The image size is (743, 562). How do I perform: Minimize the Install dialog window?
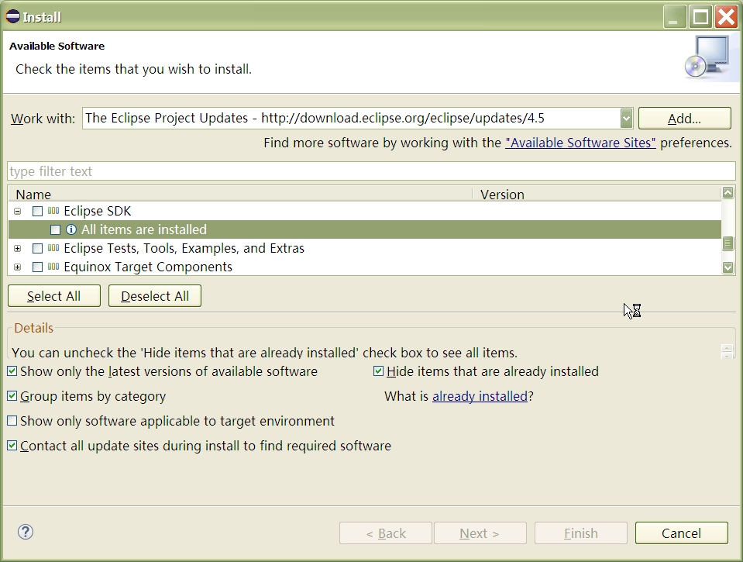coord(673,17)
